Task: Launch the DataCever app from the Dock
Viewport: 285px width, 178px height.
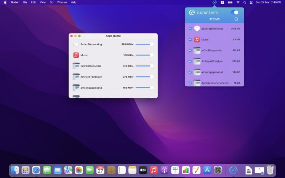Action: click(x=233, y=170)
